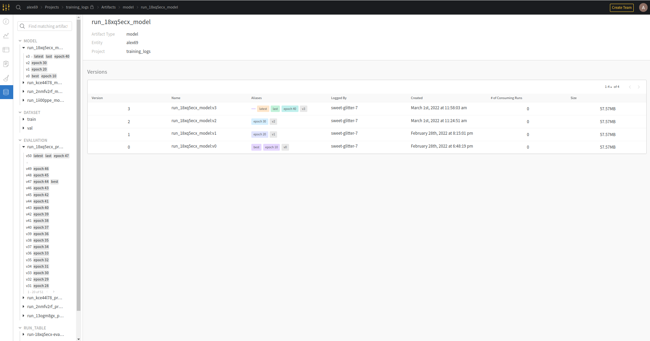Click alex69 breadcrumb link
The height and width of the screenshot is (341, 650).
tap(32, 7)
